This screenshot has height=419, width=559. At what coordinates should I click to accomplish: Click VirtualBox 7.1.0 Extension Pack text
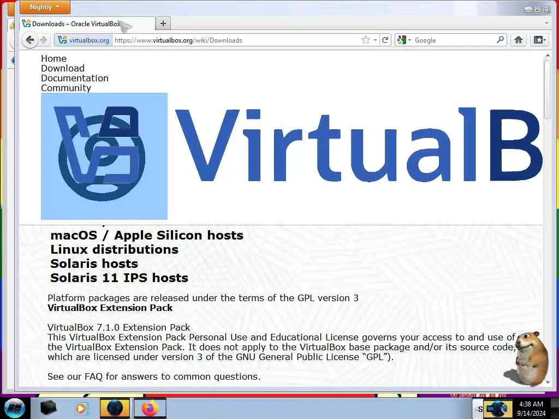[x=118, y=327]
